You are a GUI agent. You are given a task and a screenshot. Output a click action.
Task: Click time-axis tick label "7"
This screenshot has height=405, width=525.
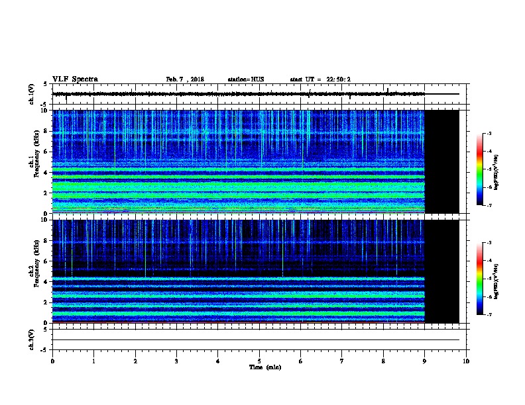pos(342,361)
